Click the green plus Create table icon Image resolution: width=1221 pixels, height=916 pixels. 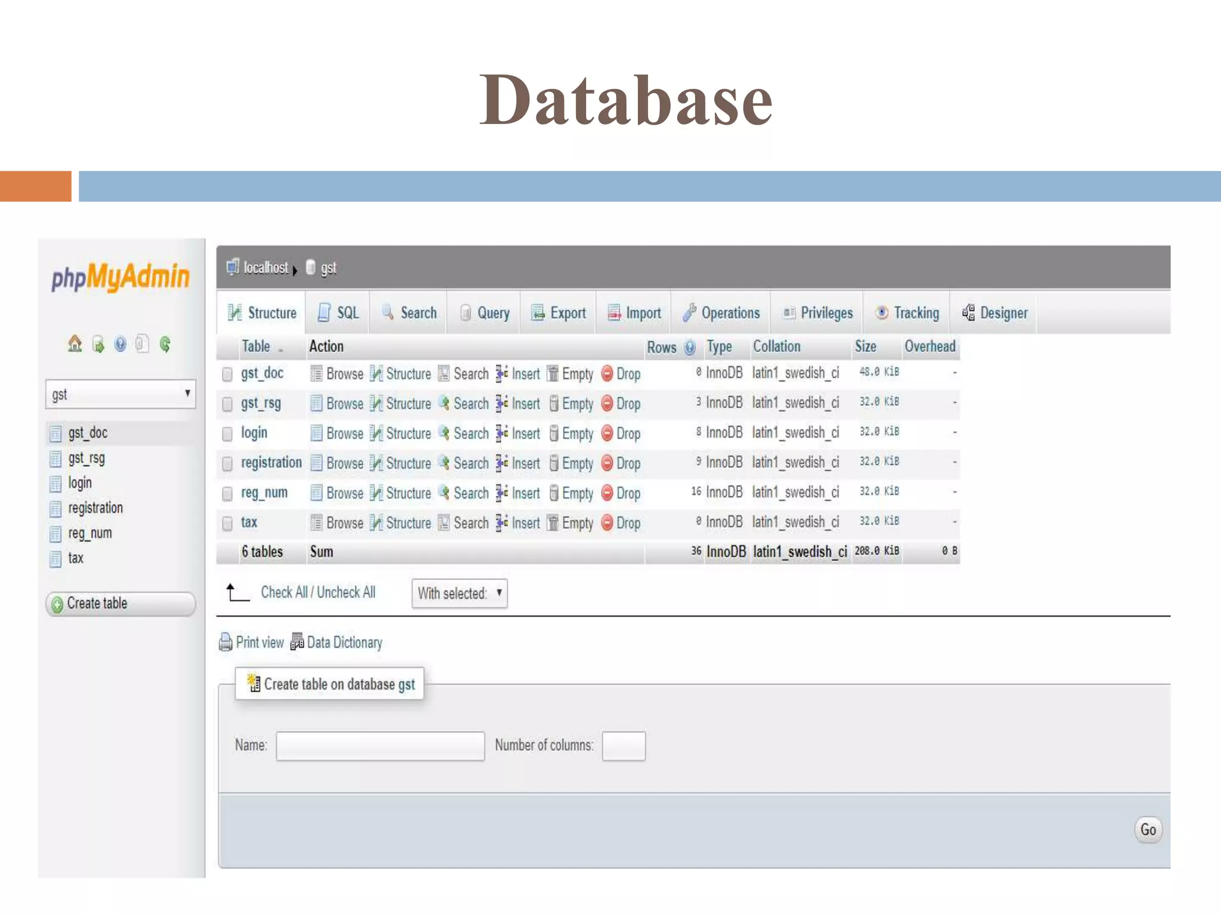click(57, 605)
